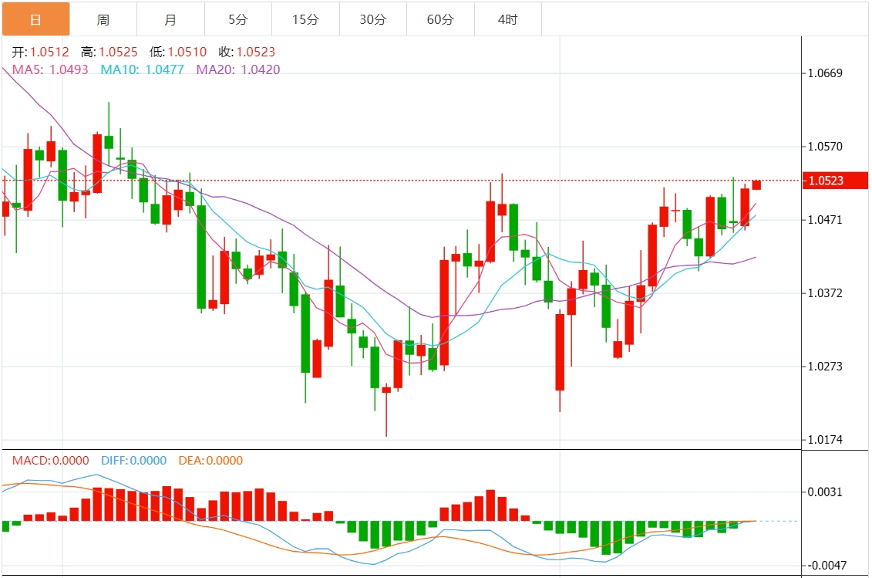Select the 日 daily timeframe tab
872x578 pixels.
click(35, 19)
